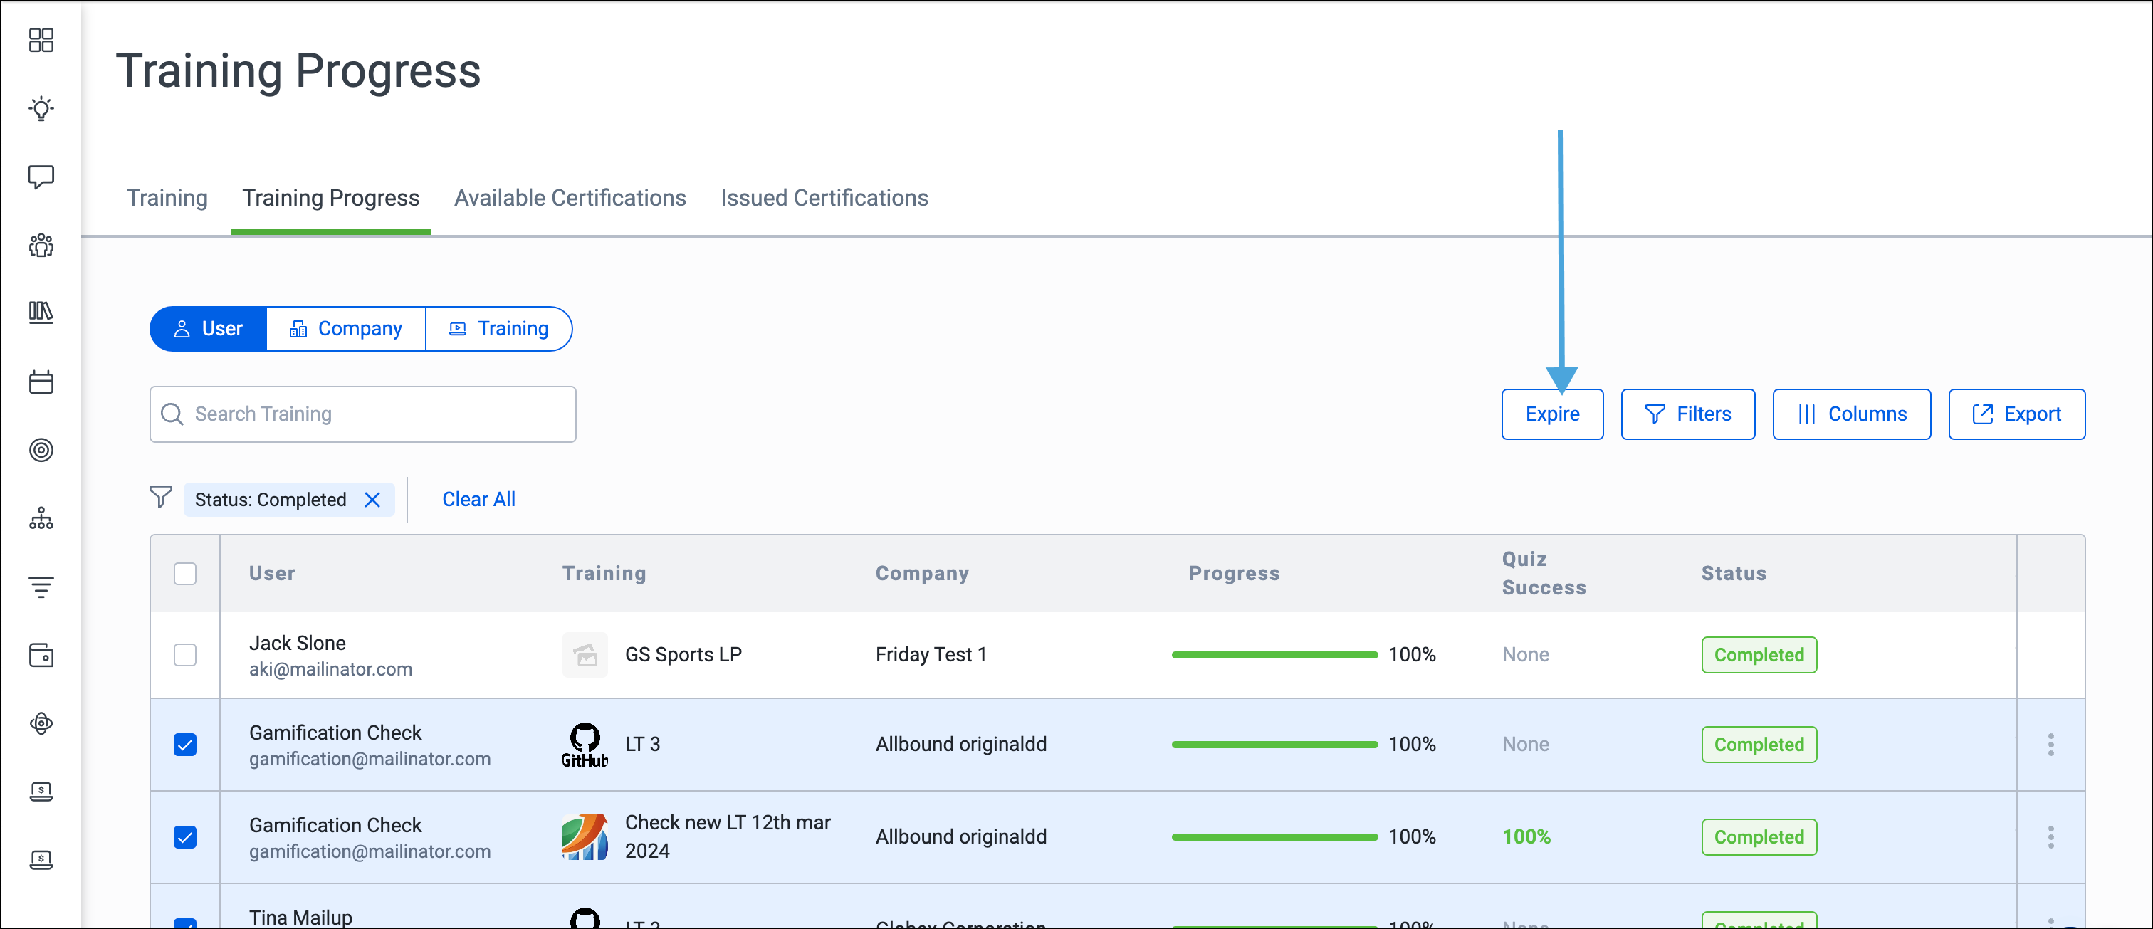Check the Jack Slone row checkbox
This screenshot has height=929, width=2153.
[184, 655]
